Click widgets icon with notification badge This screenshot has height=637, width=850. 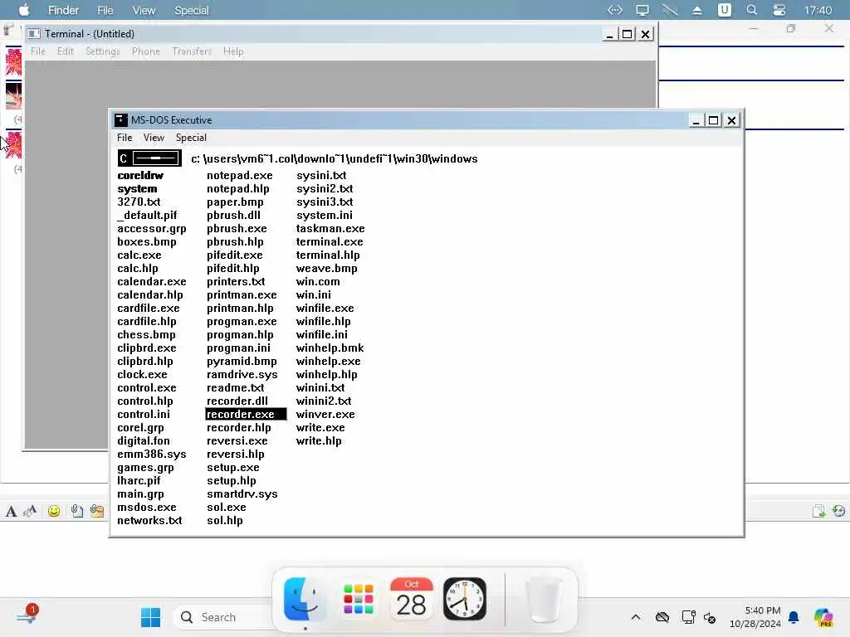(x=27, y=615)
